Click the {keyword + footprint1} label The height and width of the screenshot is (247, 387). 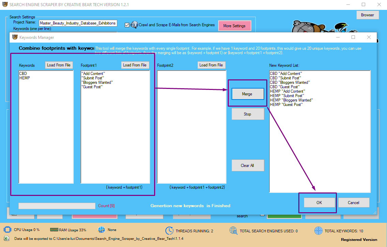[x=124, y=187]
